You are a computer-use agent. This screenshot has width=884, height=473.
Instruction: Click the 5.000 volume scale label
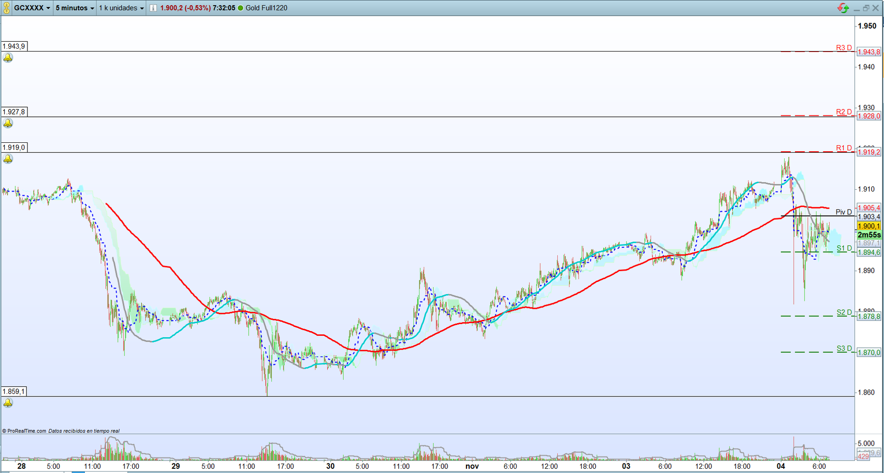(866, 444)
